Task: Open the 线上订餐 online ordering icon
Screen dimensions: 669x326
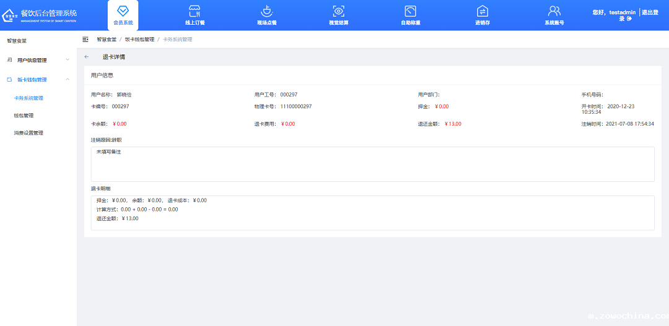Action: click(x=195, y=12)
